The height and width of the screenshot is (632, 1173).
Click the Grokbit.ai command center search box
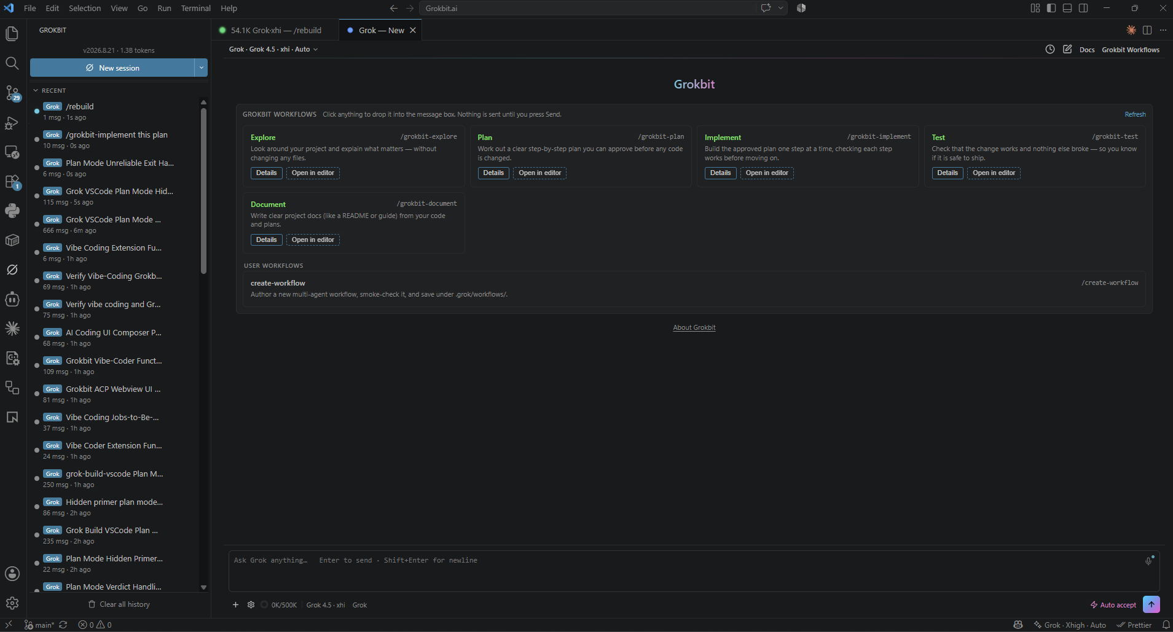(x=588, y=8)
